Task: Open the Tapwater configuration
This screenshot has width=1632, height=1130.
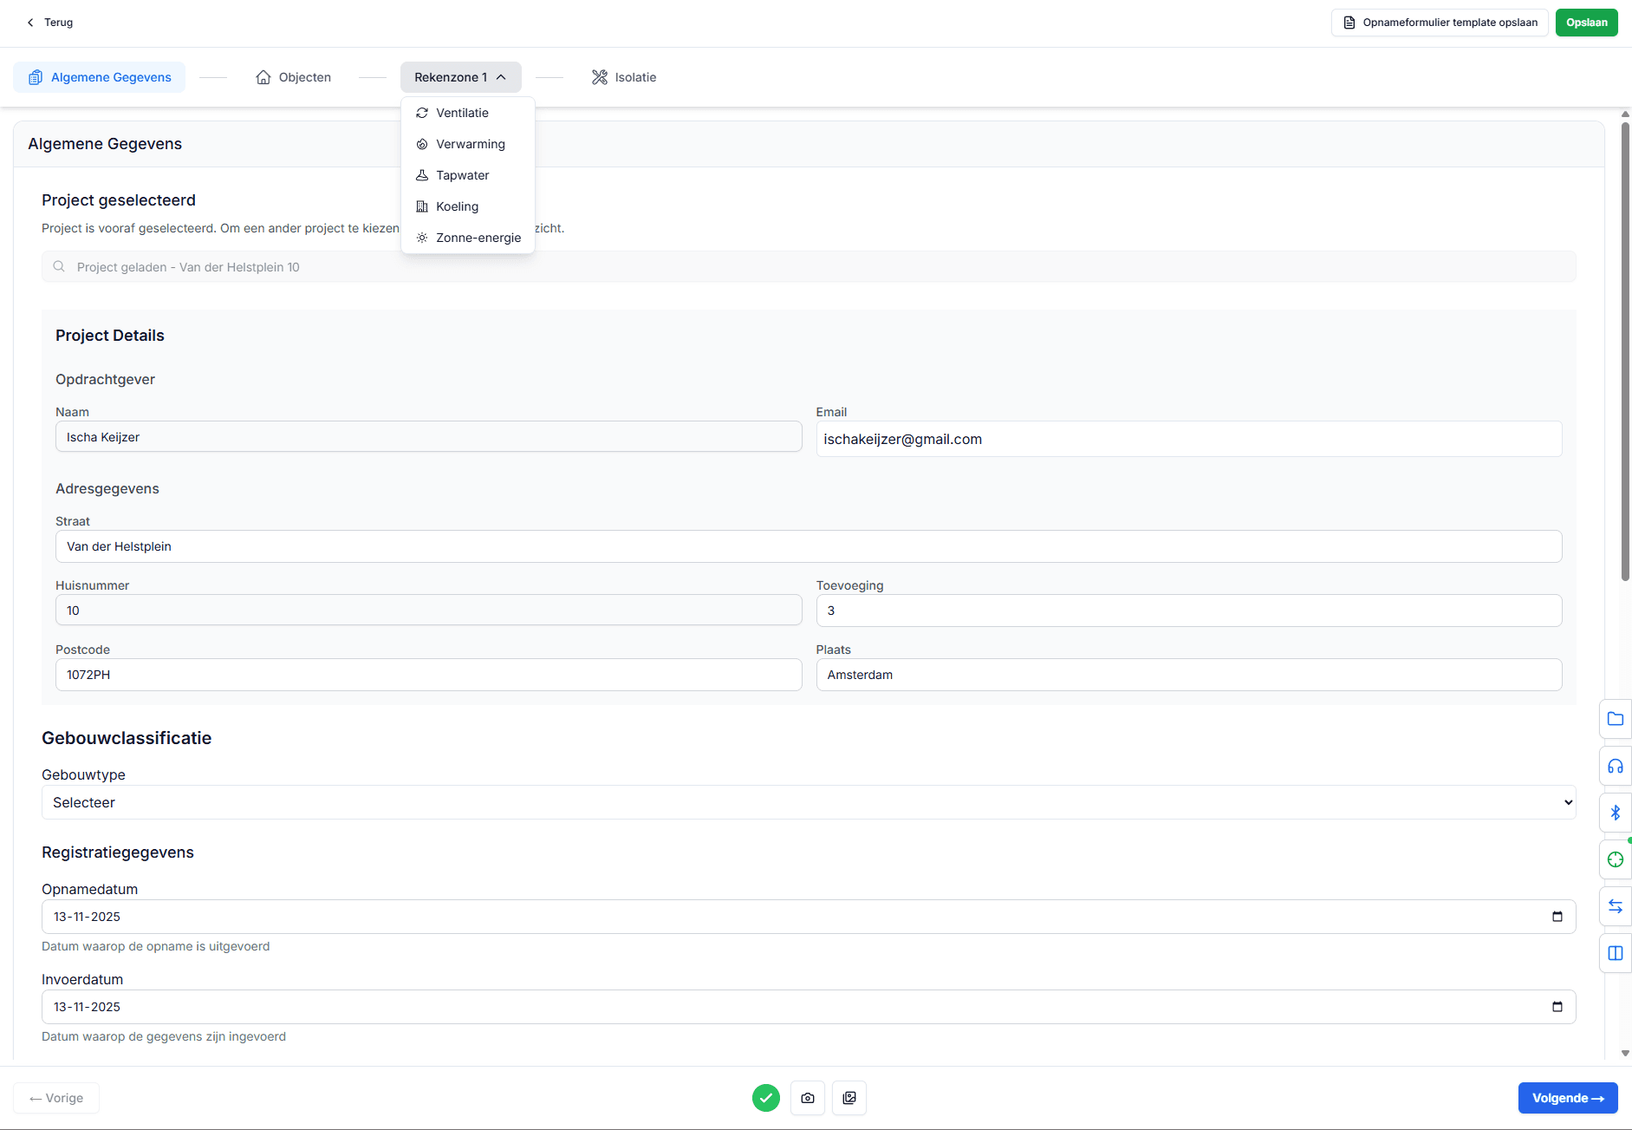Action: click(463, 175)
